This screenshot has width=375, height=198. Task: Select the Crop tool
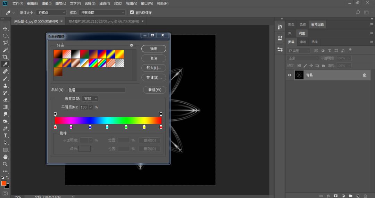point(5,57)
